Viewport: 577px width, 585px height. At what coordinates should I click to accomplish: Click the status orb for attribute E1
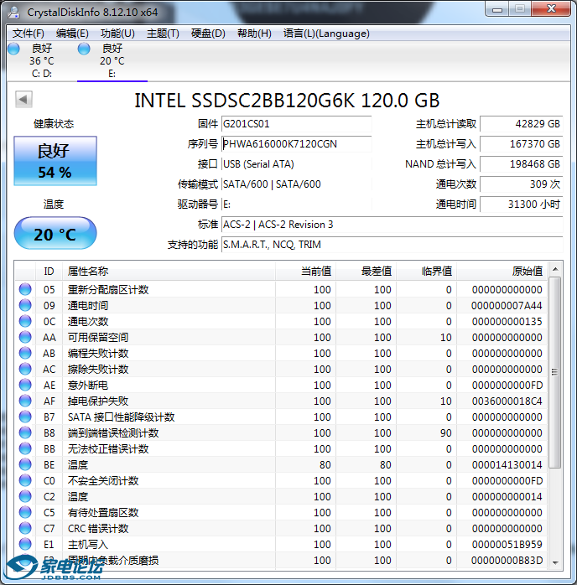[x=25, y=544]
